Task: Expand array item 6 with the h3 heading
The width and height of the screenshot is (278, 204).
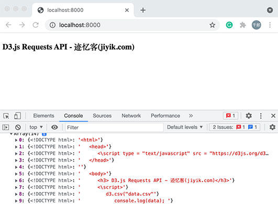Action: [16, 180]
